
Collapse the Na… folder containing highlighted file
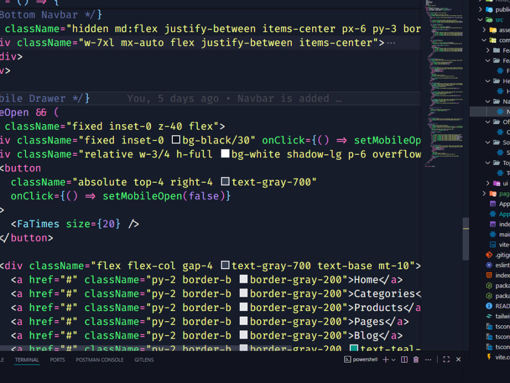(488, 102)
